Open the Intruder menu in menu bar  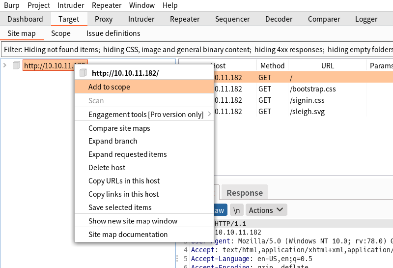(71, 5)
